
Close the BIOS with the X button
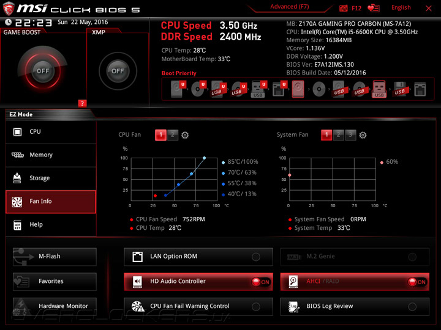[429, 9]
